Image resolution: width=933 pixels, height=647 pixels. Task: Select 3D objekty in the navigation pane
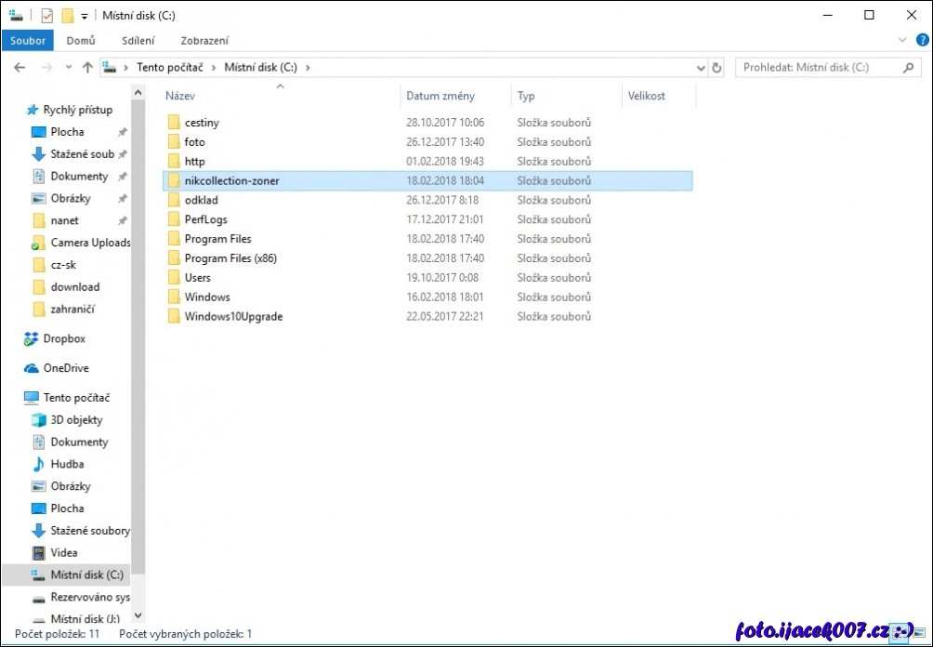pyautogui.click(x=76, y=420)
